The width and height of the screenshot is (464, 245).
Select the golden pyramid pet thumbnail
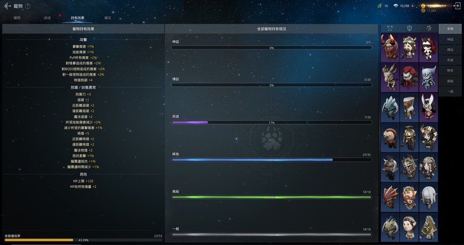point(429,227)
